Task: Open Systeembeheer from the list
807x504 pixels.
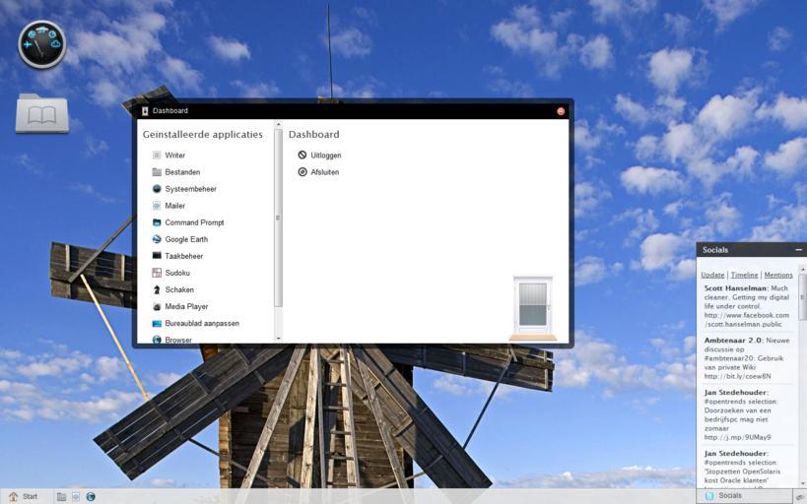Action: [189, 189]
